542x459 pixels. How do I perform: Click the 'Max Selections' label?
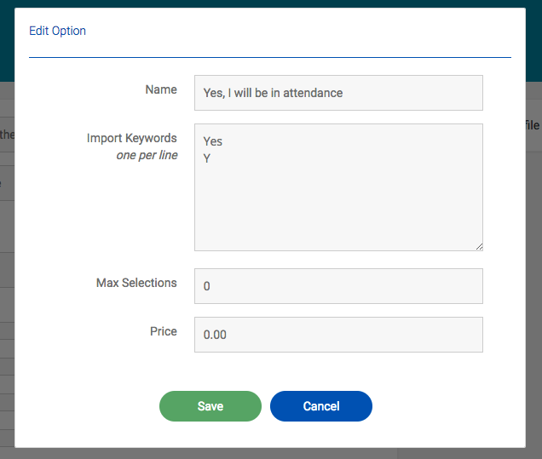click(136, 283)
